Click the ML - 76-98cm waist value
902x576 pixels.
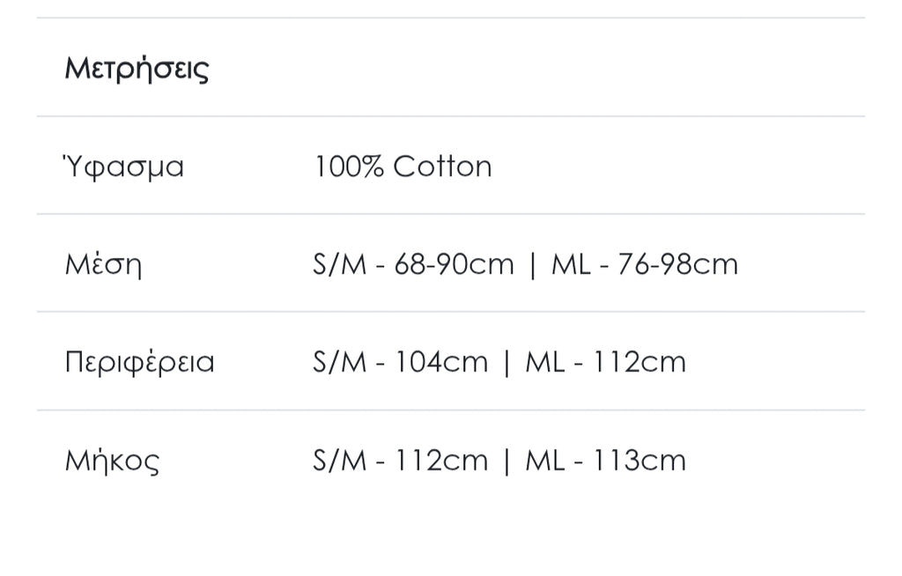pyautogui.click(x=645, y=264)
